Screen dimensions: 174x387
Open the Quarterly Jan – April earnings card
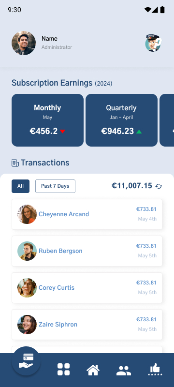point(121,120)
